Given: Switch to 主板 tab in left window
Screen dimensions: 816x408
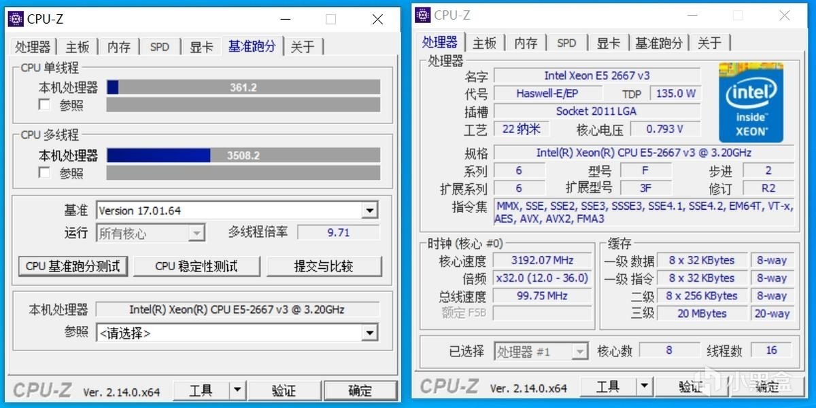Looking at the screenshot, I should (x=78, y=47).
